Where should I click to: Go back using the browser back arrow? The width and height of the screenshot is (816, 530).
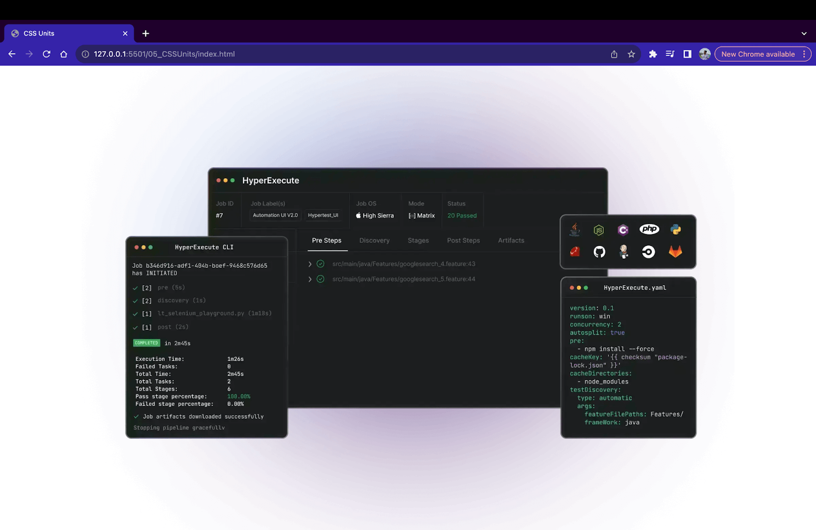[12, 54]
